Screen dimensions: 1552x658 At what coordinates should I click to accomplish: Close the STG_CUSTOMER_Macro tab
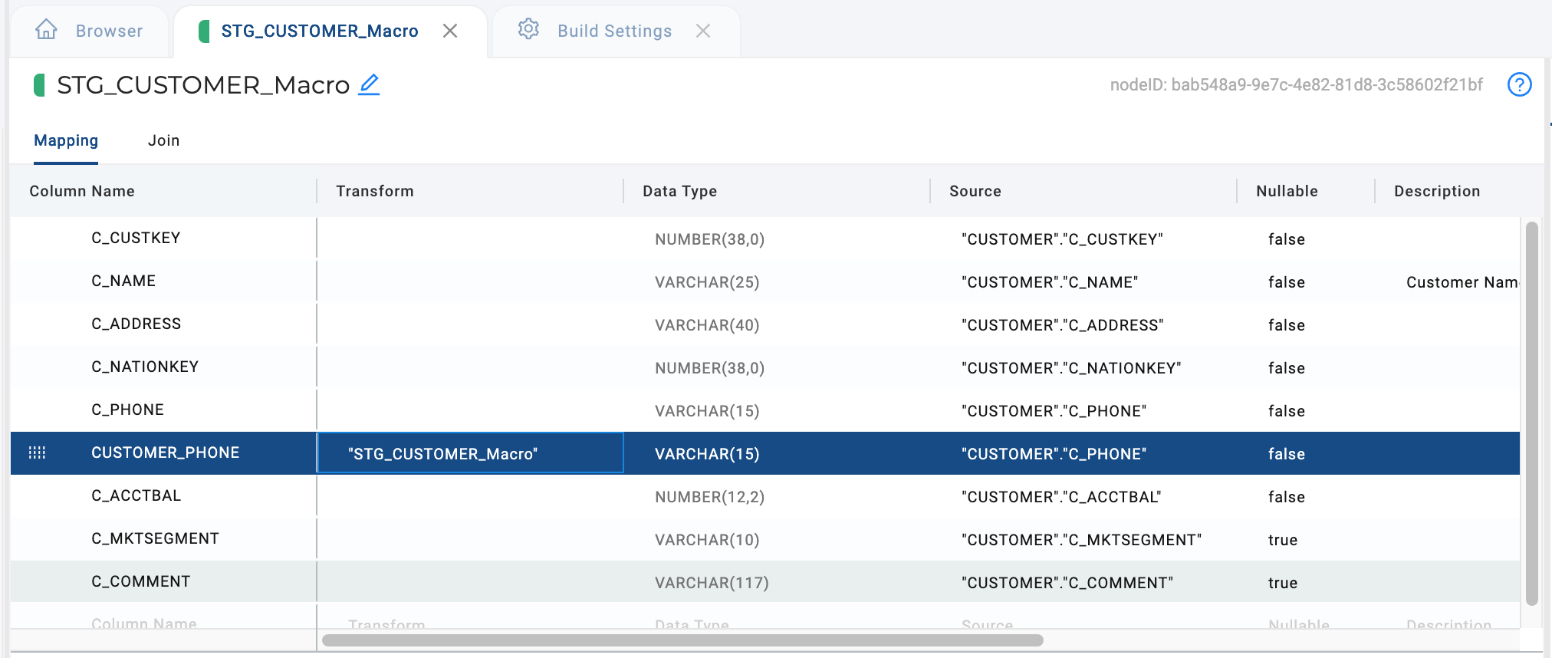(x=450, y=31)
